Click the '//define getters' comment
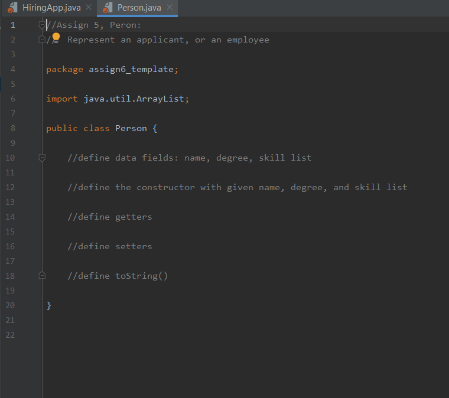Viewport: 449px width, 398px height. tap(110, 217)
